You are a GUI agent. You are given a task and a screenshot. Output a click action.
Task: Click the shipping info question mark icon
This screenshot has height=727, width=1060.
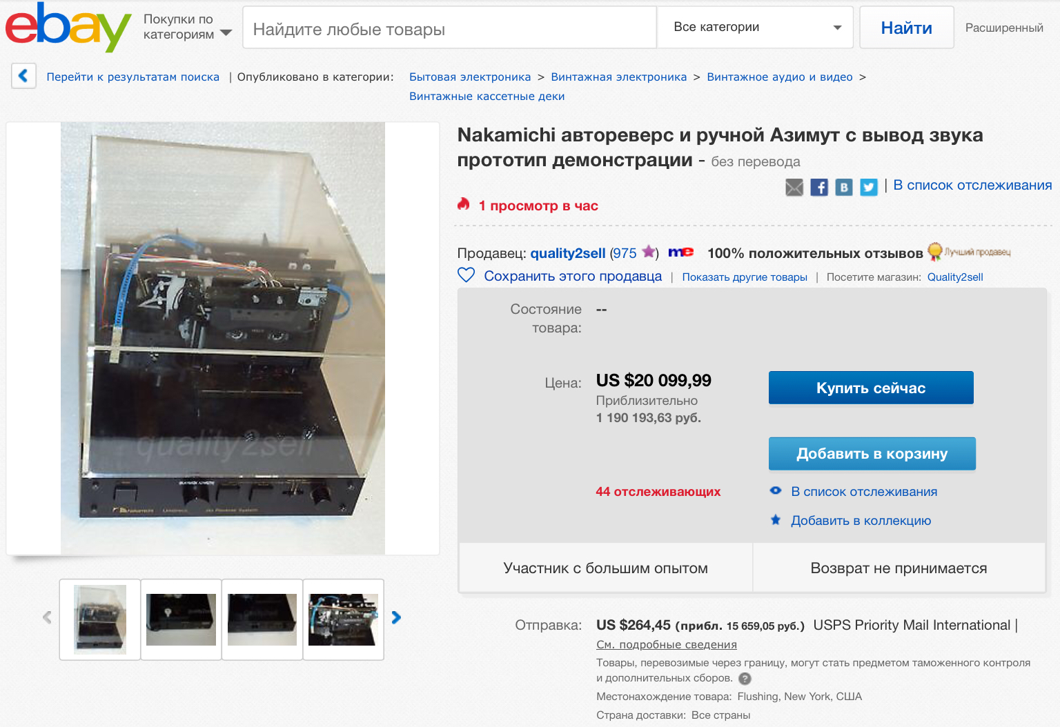point(745,679)
